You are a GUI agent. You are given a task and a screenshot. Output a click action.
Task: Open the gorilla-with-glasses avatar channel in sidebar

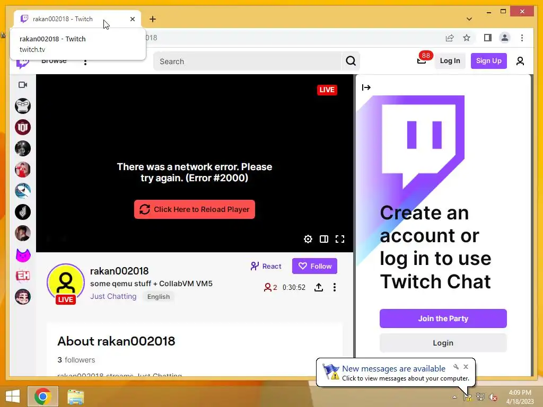click(23, 106)
